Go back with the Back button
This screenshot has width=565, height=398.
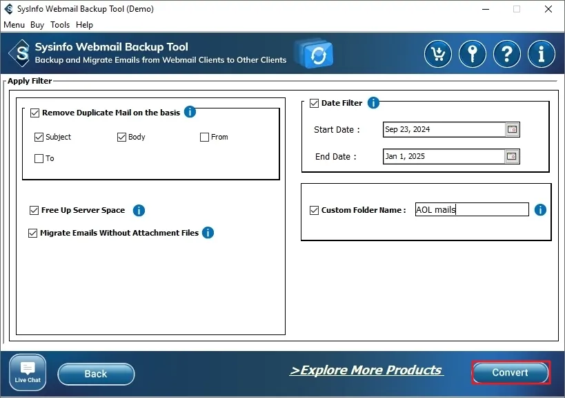point(96,374)
